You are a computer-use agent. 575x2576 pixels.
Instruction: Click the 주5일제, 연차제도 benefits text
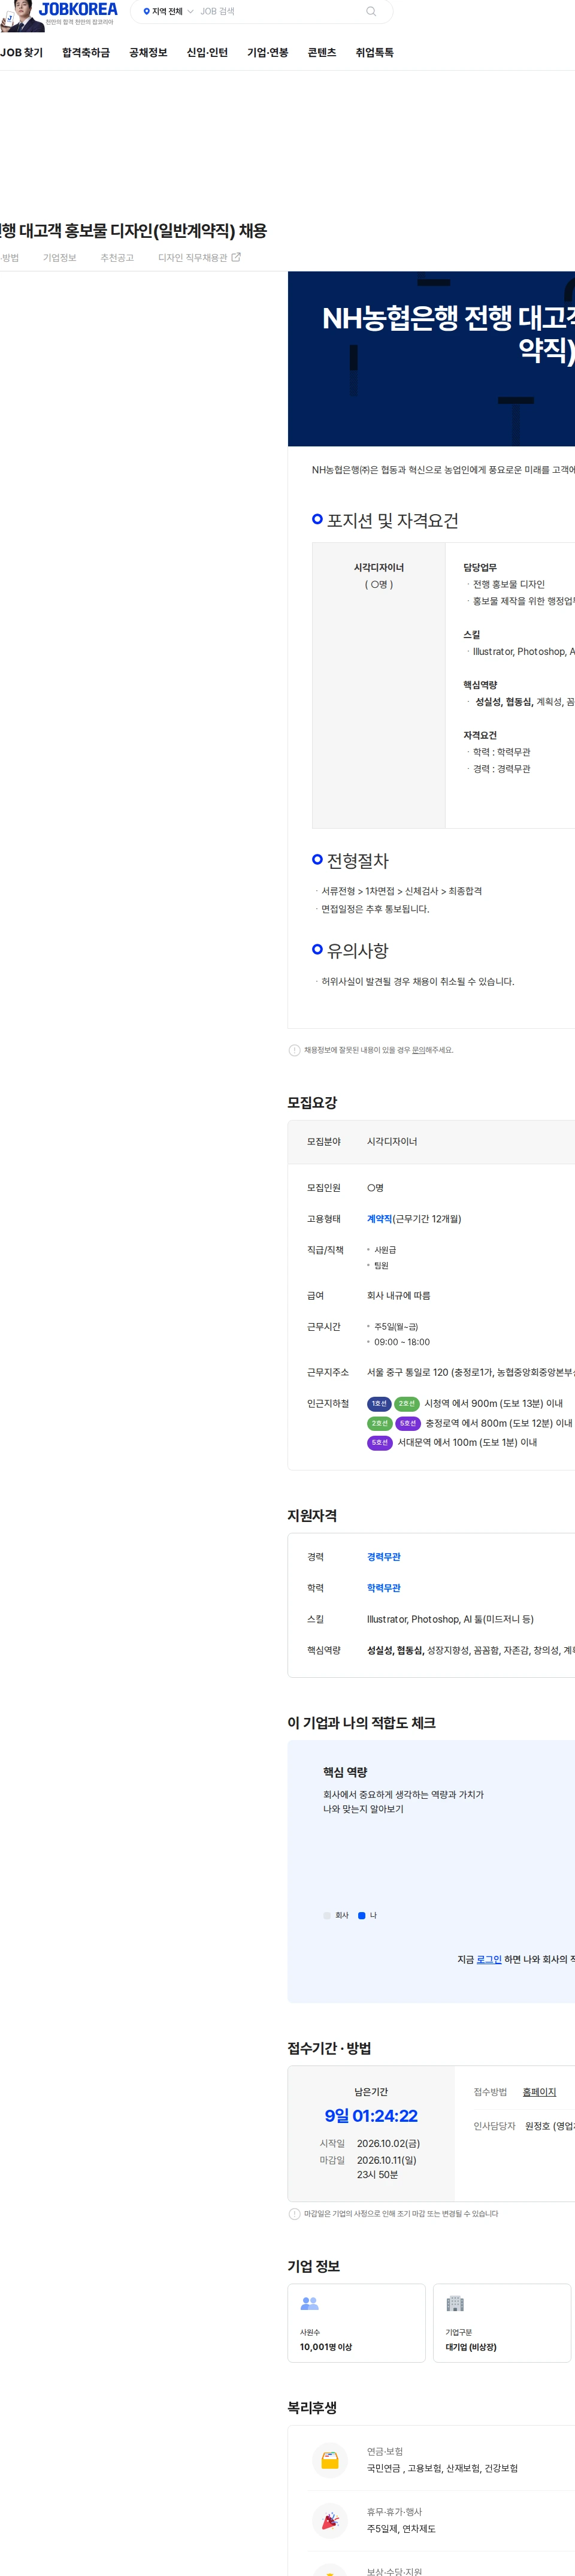pos(401,2528)
